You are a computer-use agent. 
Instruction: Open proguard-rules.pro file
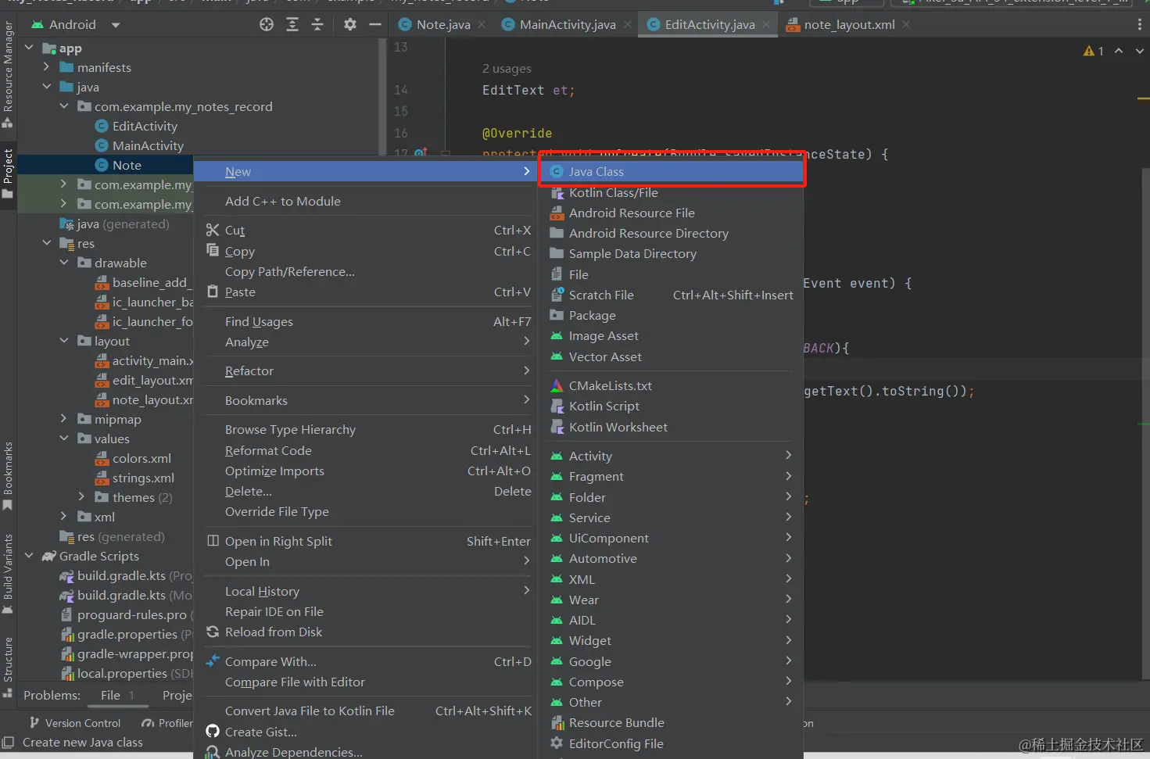pyautogui.click(x=131, y=614)
